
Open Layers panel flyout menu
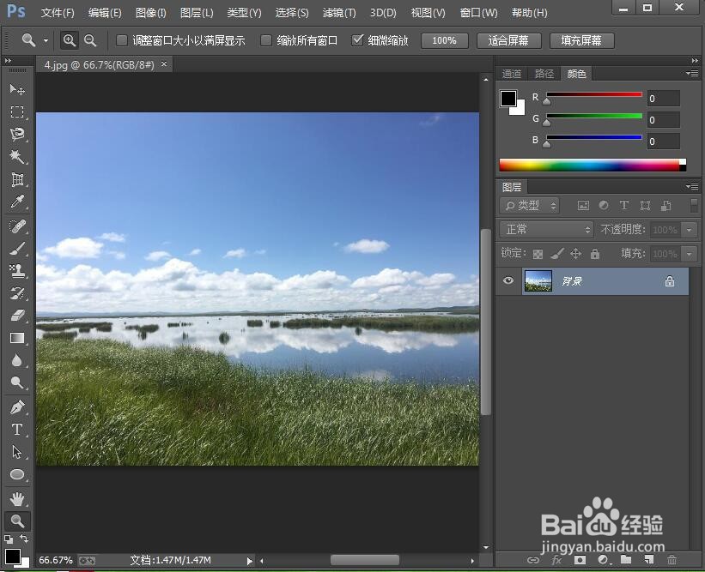point(692,186)
